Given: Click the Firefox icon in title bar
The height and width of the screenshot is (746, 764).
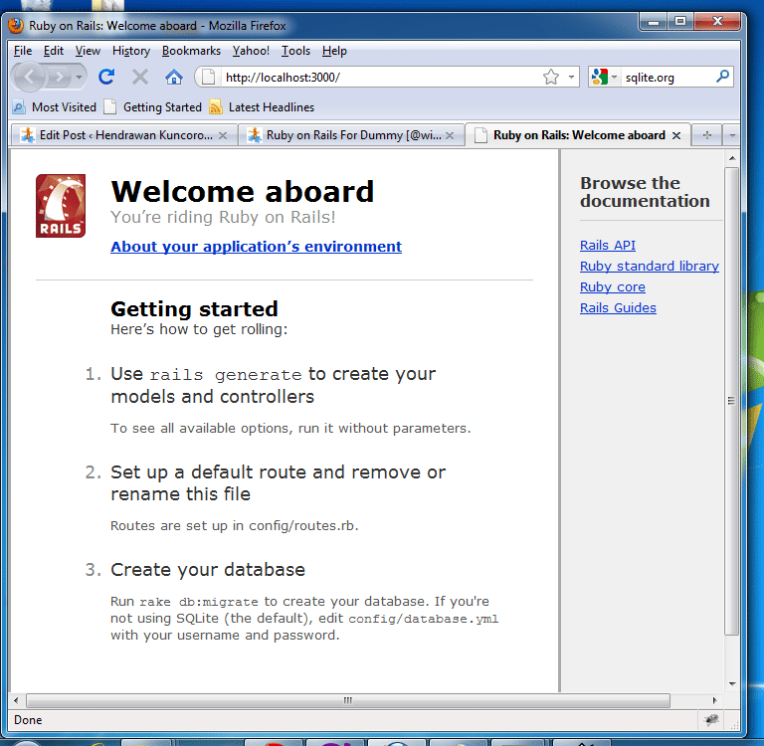Looking at the screenshot, I should [16, 25].
